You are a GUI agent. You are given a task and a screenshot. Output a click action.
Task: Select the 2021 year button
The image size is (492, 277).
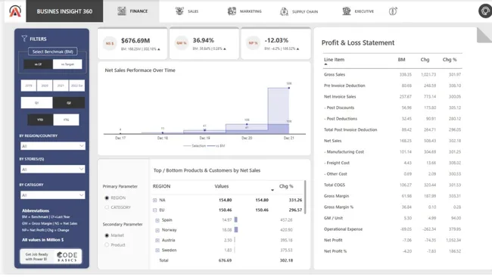(61, 86)
